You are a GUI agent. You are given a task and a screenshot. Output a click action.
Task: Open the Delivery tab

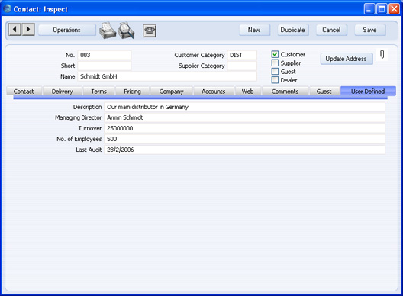pos(62,92)
